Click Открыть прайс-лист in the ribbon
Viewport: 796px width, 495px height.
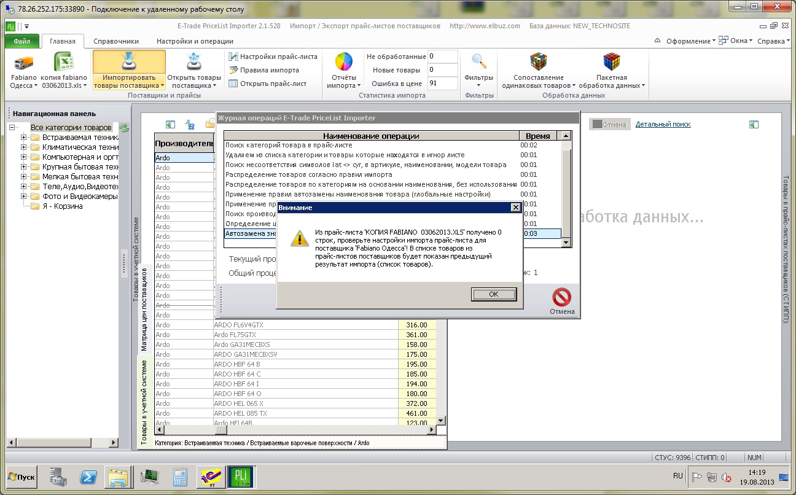pos(267,84)
